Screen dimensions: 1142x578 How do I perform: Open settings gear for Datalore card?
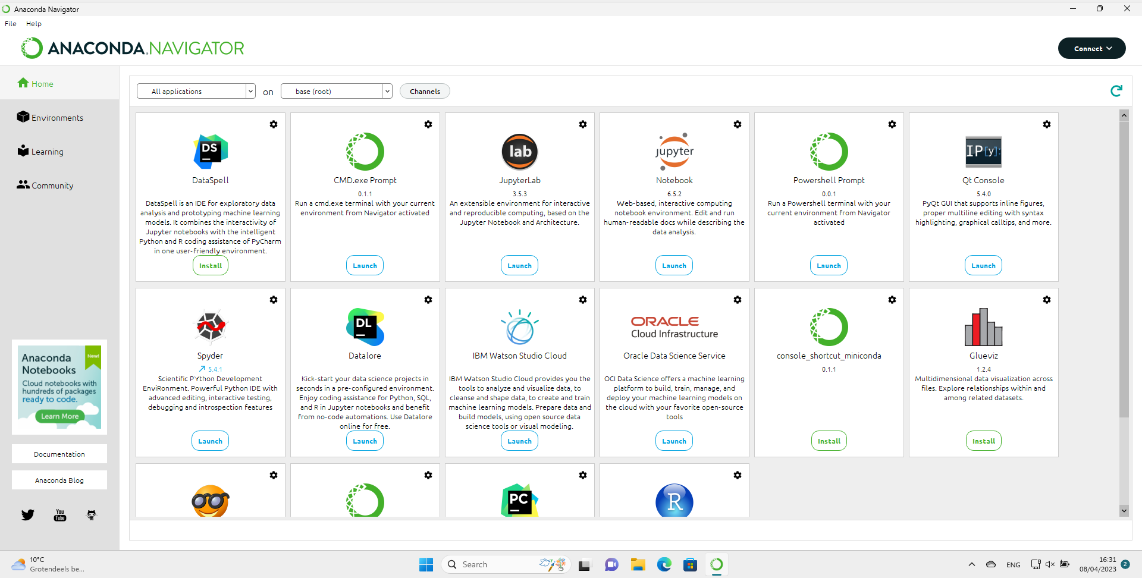click(428, 300)
